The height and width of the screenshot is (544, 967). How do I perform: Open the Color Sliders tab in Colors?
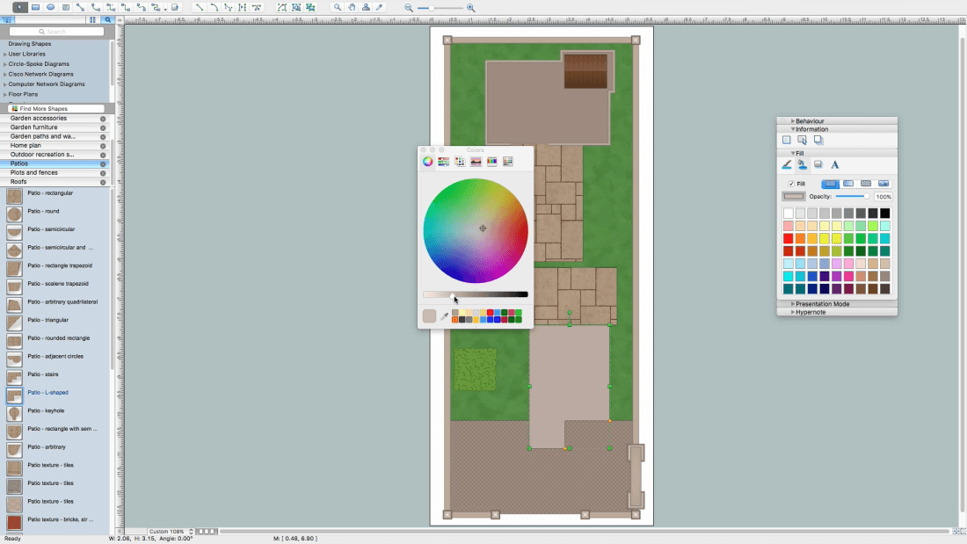(443, 162)
